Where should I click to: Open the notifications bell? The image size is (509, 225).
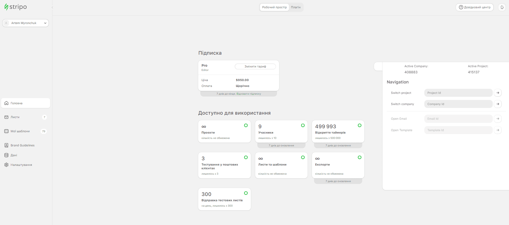coord(502,7)
